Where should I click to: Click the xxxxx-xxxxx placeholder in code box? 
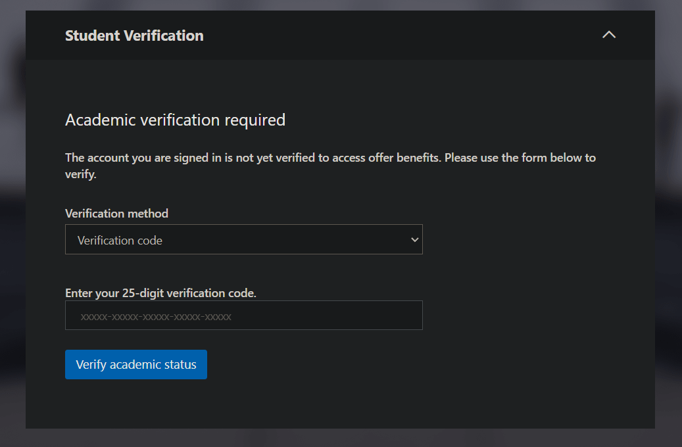coord(156,317)
